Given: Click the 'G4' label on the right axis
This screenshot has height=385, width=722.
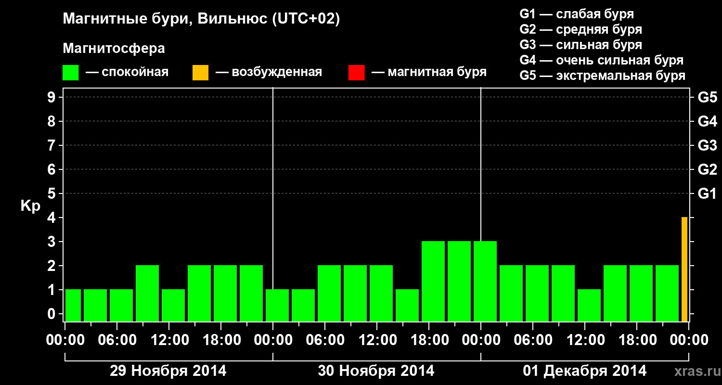Looking at the screenshot, I should click(707, 121).
